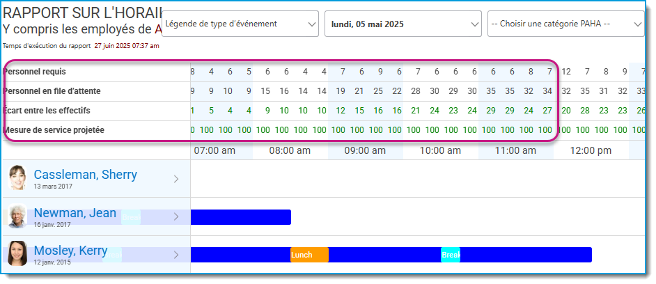Viewport: 656px width, 284px height.
Task: Click the 07:00 am time header
Action: coord(214,150)
